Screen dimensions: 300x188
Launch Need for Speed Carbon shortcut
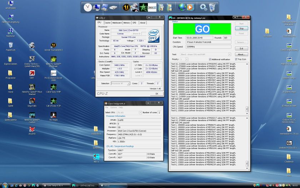32,117
